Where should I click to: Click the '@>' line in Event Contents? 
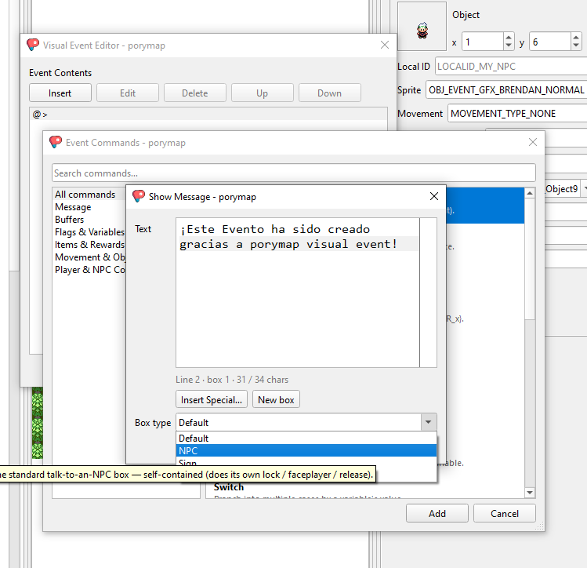coord(208,115)
